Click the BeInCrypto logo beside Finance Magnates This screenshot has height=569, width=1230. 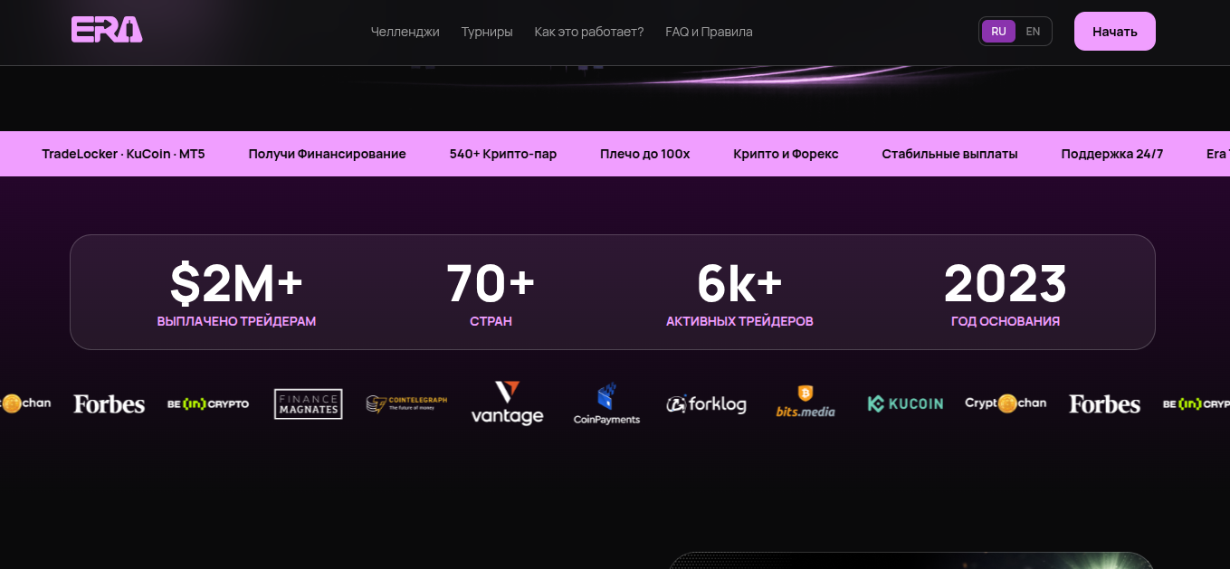(208, 403)
